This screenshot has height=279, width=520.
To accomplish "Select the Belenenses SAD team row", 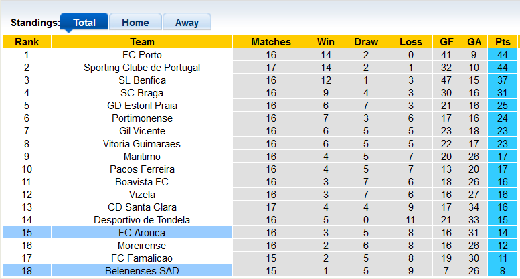I will coord(142,271).
